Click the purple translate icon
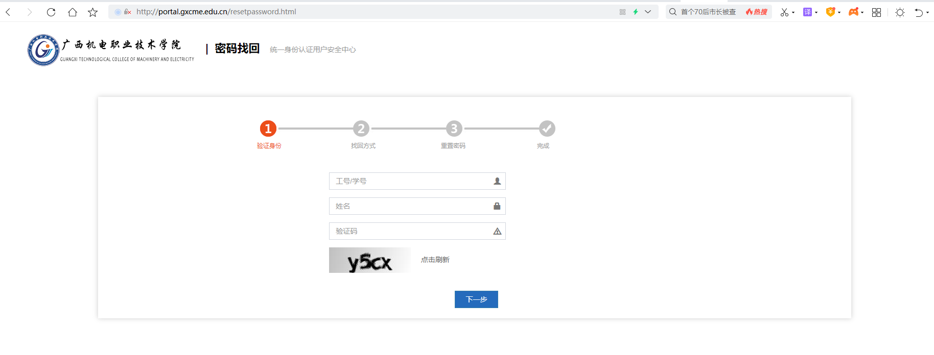Screen dimensions: 934x355 807,12
